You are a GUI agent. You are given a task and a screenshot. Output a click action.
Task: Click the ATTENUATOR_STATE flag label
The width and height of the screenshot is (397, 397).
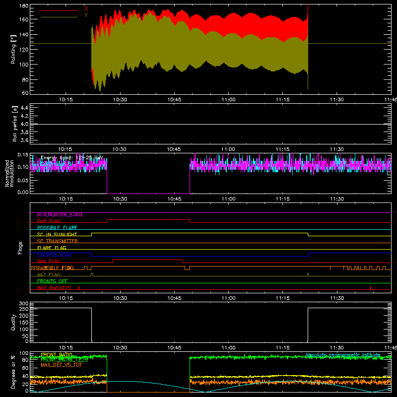click(x=60, y=215)
